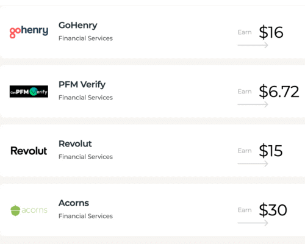Click the Revolut logo
The width and height of the screenshot is (305, 244).
[29, 151]
